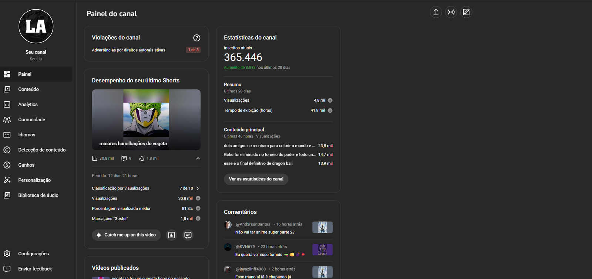Go to Detecção de conteúdo in sidebar

(36, 150)
